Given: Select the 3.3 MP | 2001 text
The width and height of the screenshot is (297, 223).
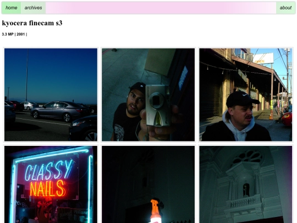Looking at the screenshot, I should tap(14, 34).
